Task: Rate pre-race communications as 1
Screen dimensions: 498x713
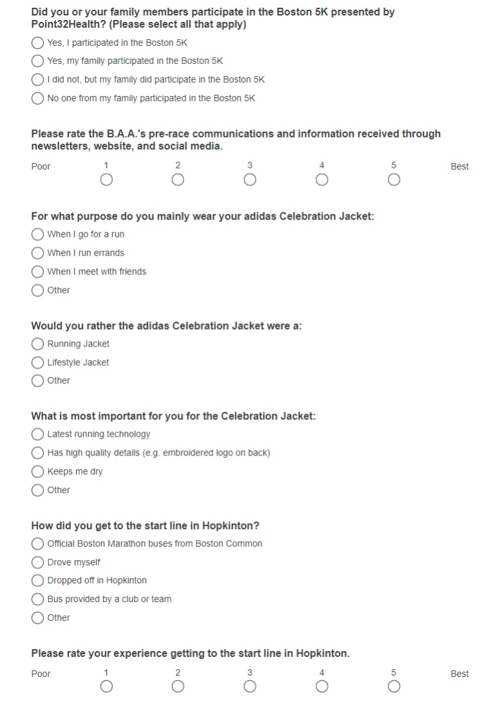Action: [106, 180]
